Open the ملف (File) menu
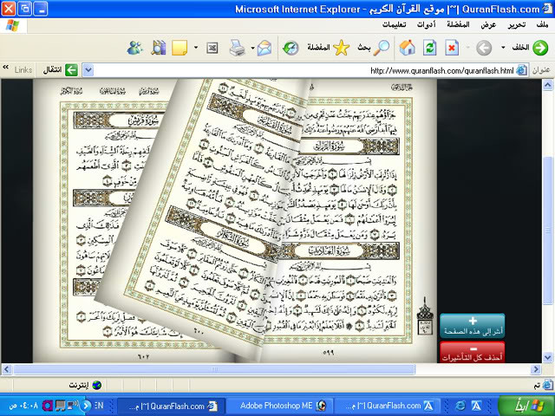The height and width of the screenshot is (416, 555). tap(542, 25)
